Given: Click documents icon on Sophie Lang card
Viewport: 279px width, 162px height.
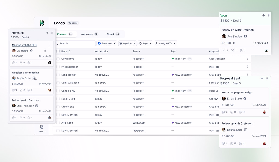Looking at the screenshot, I should 240,143.
